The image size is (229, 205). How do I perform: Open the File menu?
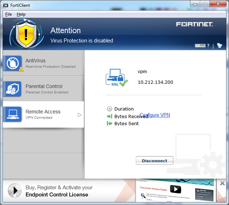click(x=8, y=14)
